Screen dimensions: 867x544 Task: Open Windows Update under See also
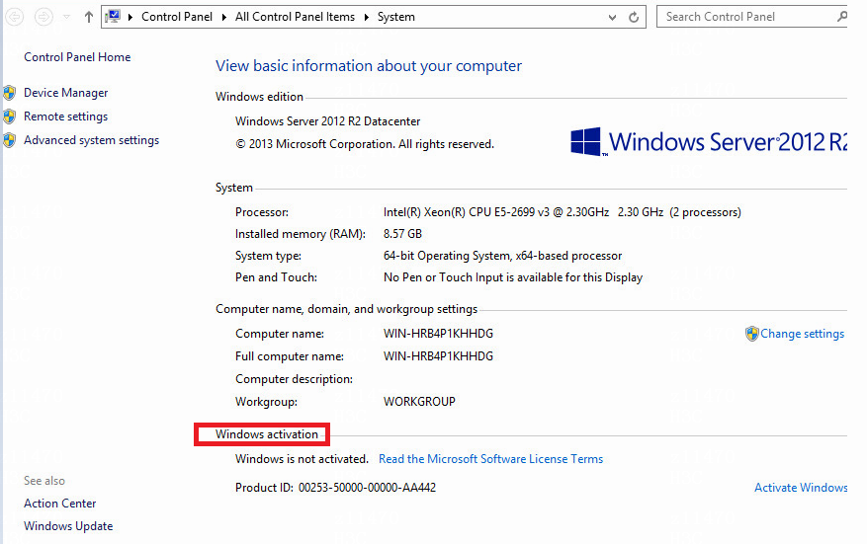click(68, 526)
